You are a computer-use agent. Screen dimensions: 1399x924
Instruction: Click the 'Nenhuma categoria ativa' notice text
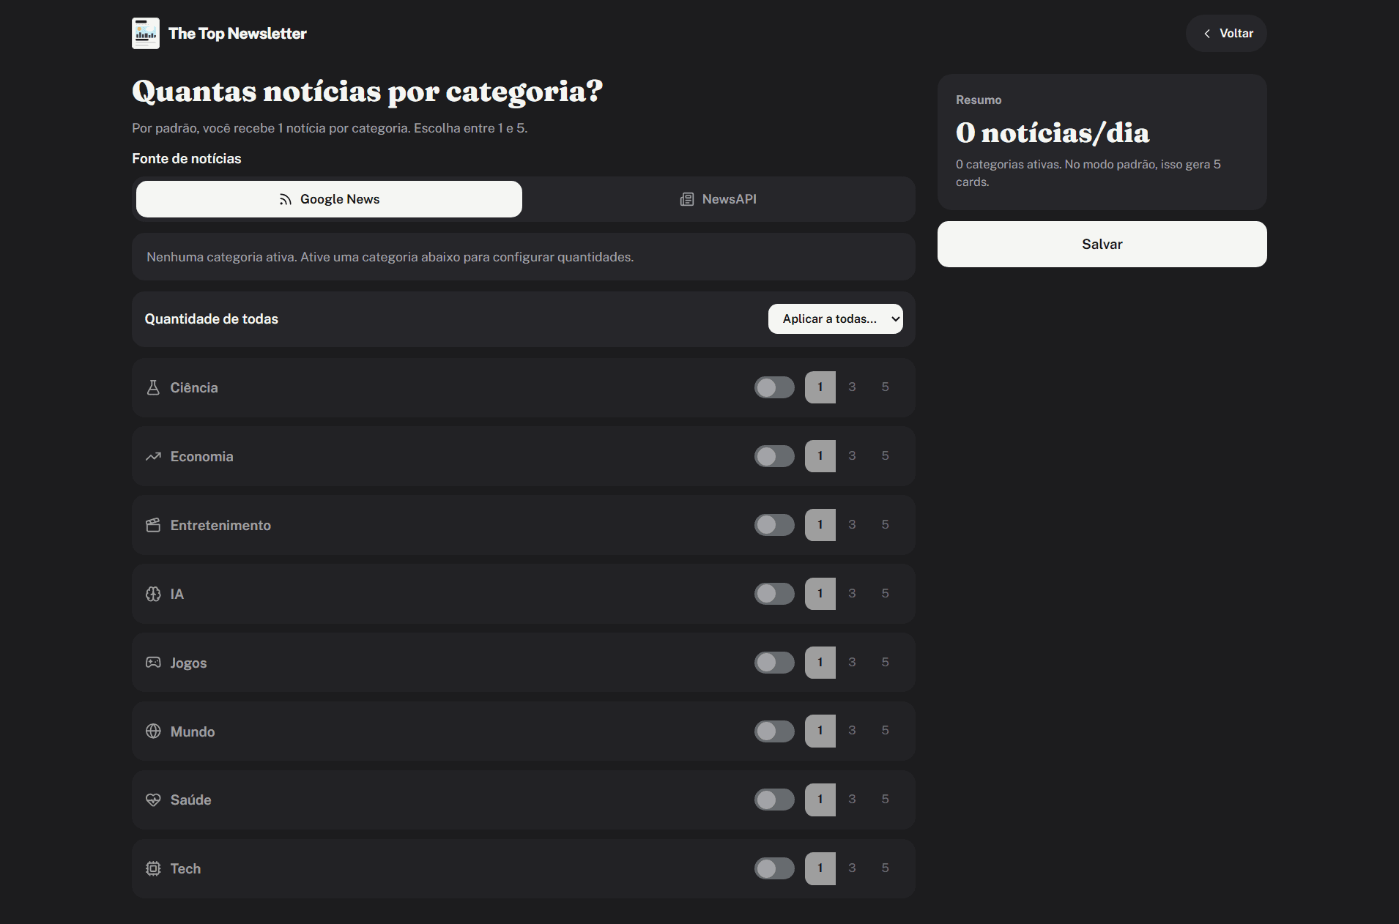390,257
